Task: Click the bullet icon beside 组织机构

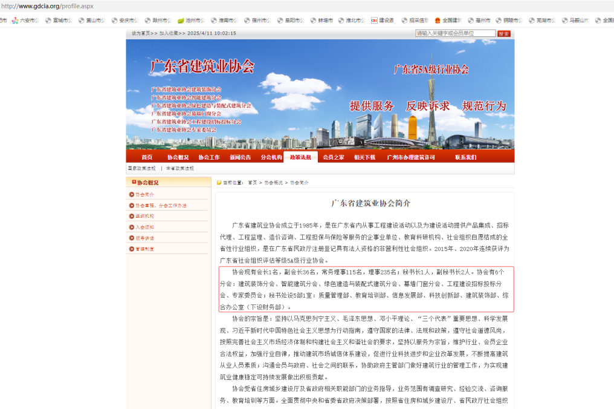Action: pos(131,216)
